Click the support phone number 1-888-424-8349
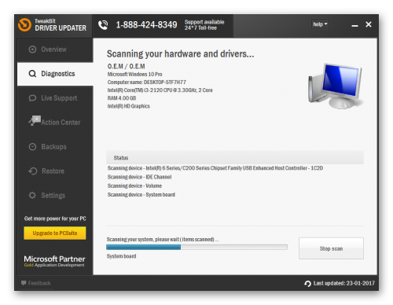The height and width of the screenshot is (305, 393). pos(146,25)
